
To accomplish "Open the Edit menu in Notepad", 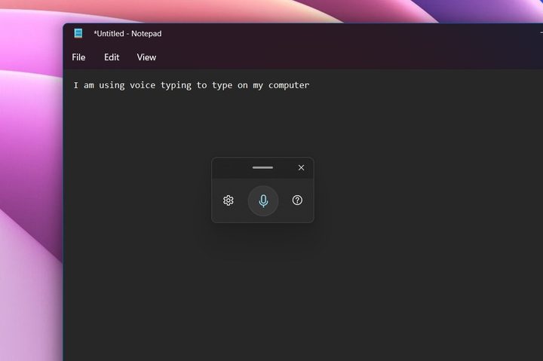I will point(112,57).
